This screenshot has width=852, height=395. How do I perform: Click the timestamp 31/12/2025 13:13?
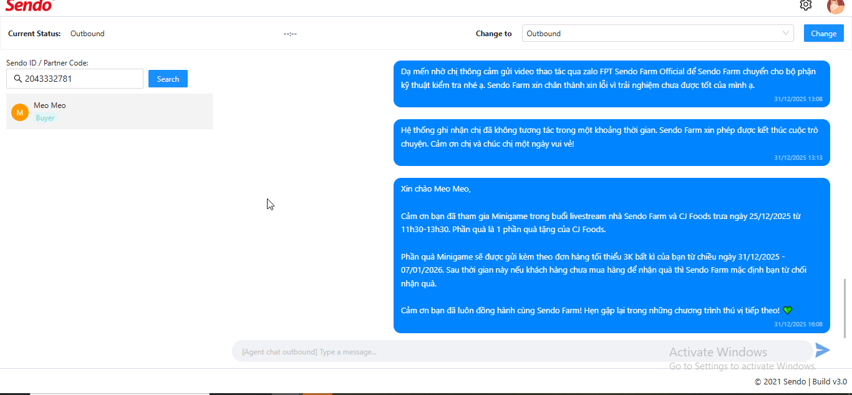pyautogui.click(x=798, y=158)
